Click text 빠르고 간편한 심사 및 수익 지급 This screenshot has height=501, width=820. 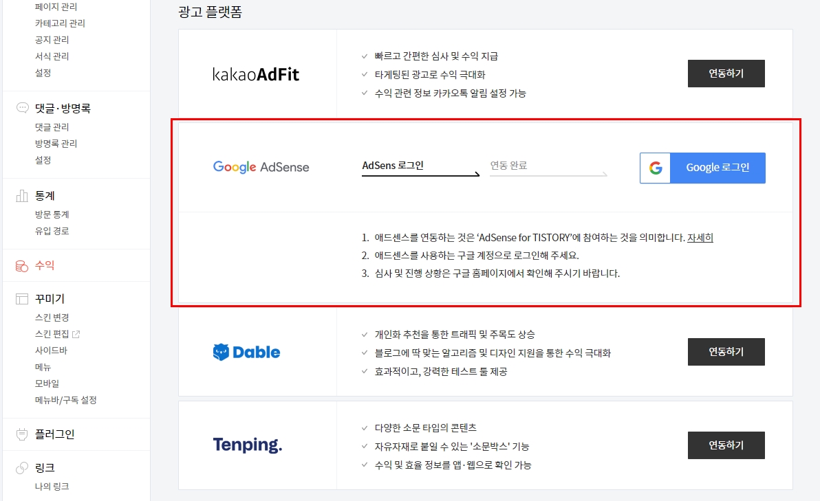coord(436,56)
